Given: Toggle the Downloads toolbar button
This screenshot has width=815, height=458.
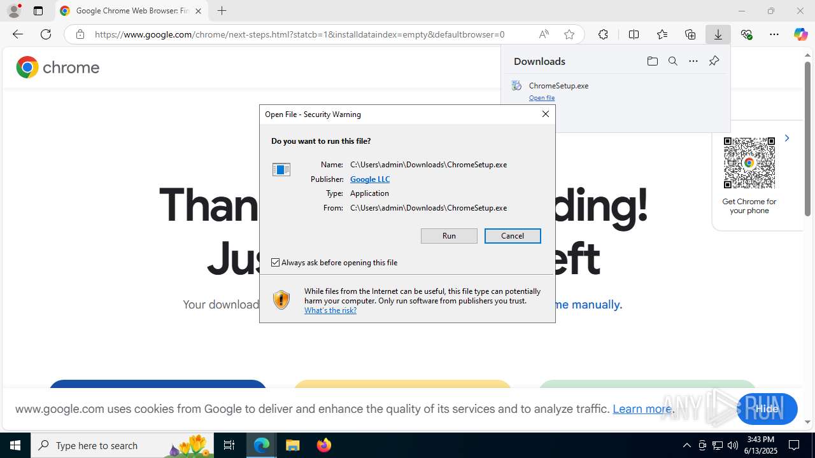Looking at the screenshot, I should (x=718, y=34).
